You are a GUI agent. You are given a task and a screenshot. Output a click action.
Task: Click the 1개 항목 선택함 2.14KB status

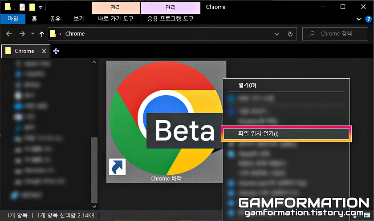[65, 216]
